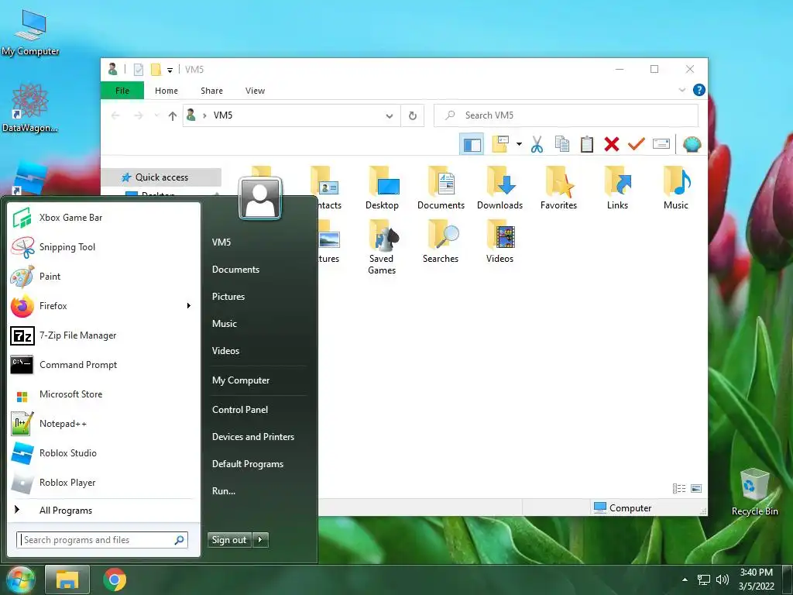The height and width of the screenshot is (595, 793).
Task: Open the view layout dropdown arrow
Action: (x=519, y=144)
